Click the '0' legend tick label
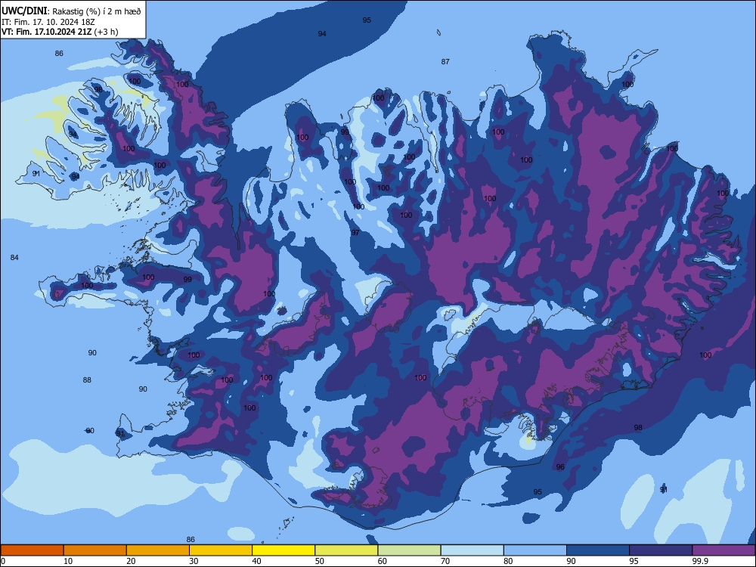 click(x=3, y=561)
